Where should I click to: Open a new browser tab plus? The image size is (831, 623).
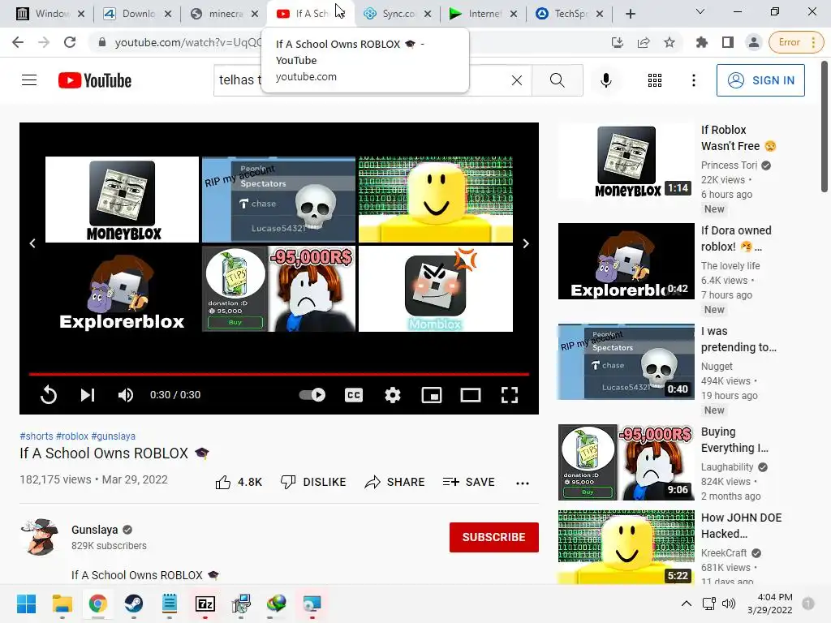click(x=630, y=14)
